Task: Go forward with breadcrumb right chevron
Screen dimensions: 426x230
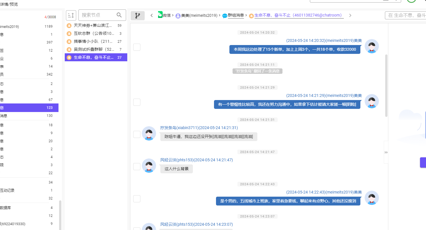Action: click(350, 16)
